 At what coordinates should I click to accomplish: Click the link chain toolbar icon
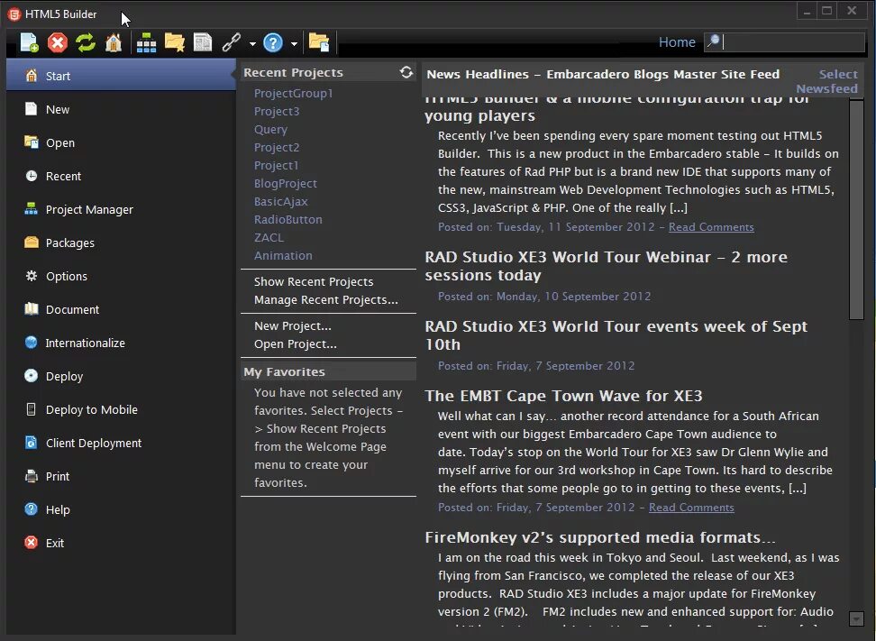[x=232, y=42]
